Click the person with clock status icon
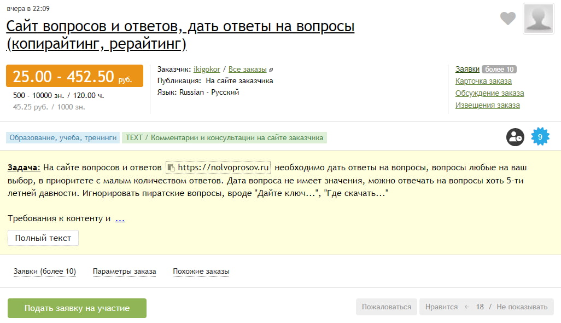This screenshot has width=561, height=323. click(x=515, y=137)
